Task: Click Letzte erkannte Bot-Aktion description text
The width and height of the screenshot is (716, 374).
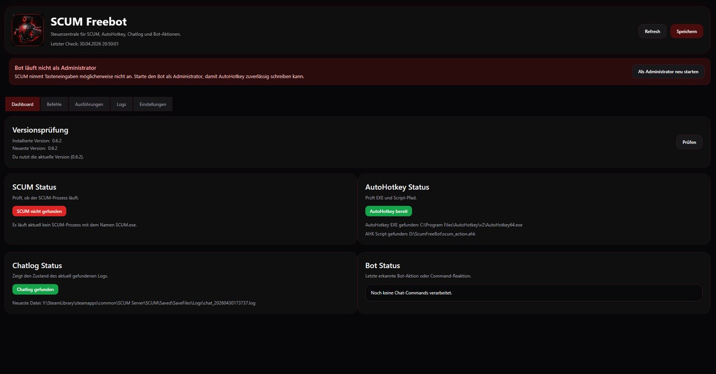Action: (418, 276)
